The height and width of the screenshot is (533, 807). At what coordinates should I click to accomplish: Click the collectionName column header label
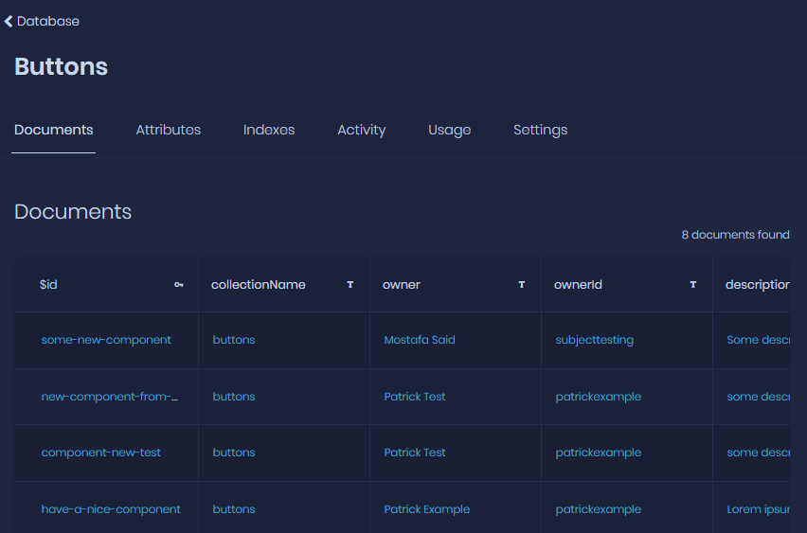click(x=258, y=285)
